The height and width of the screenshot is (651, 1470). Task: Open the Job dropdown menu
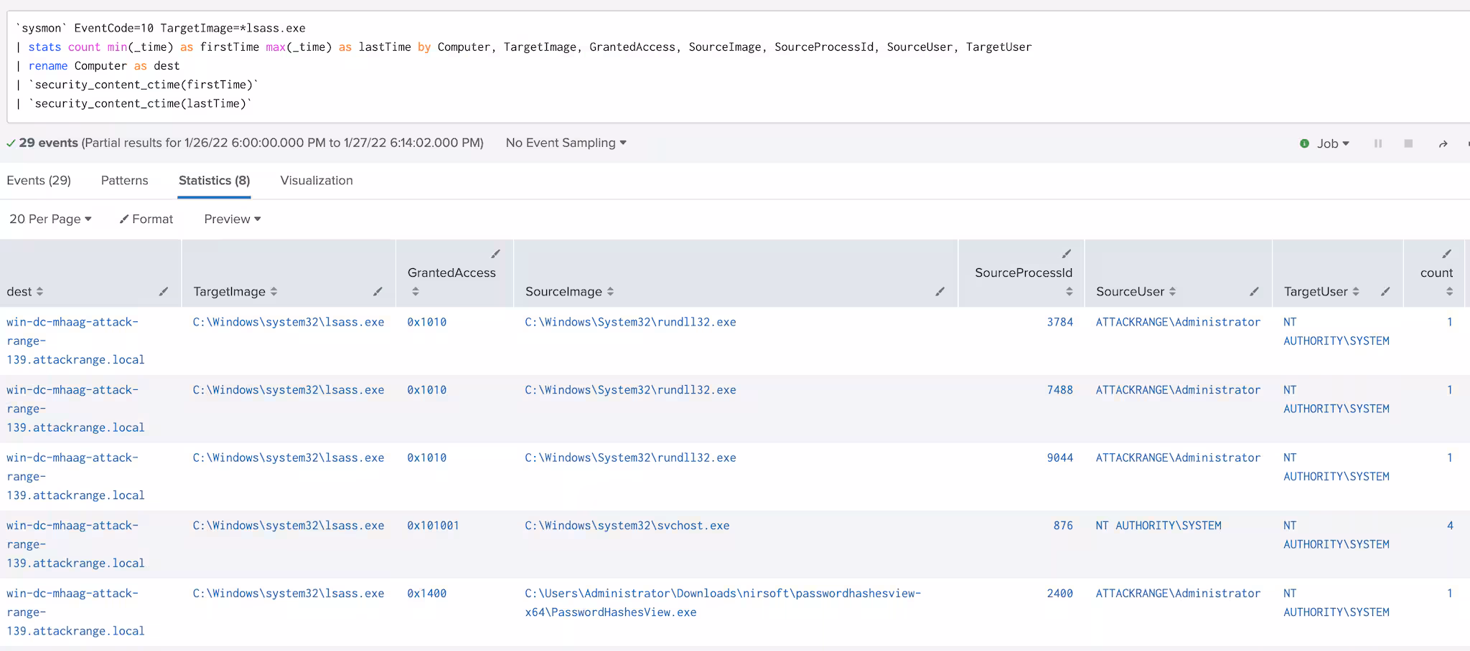pyautogui.click(x=1332, y=143)
